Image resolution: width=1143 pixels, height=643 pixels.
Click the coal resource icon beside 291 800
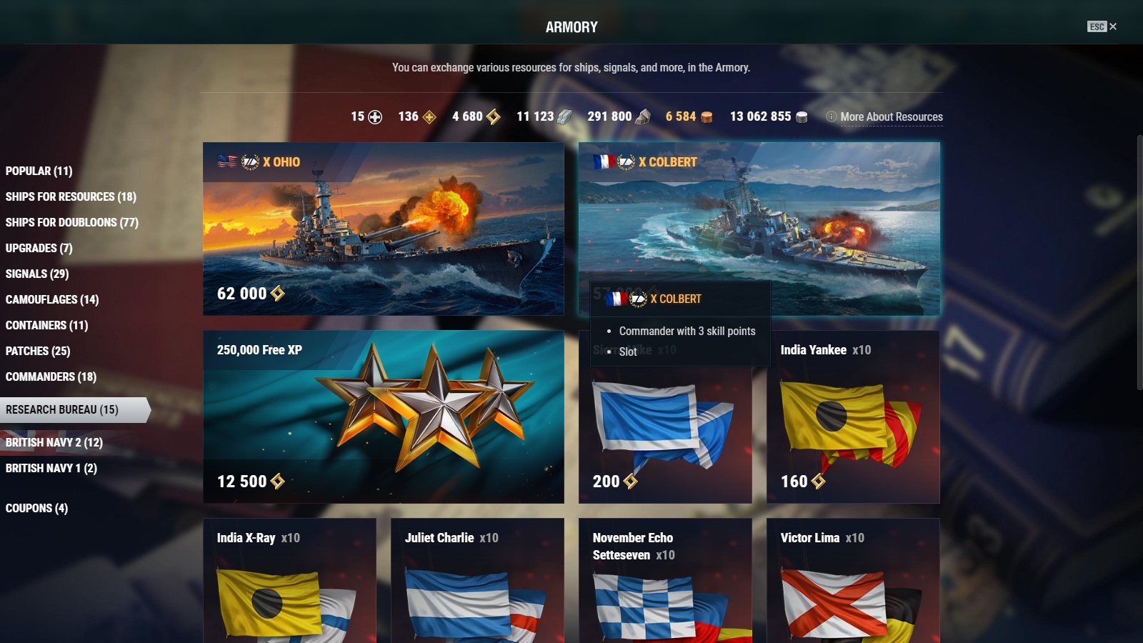(642, 116)
